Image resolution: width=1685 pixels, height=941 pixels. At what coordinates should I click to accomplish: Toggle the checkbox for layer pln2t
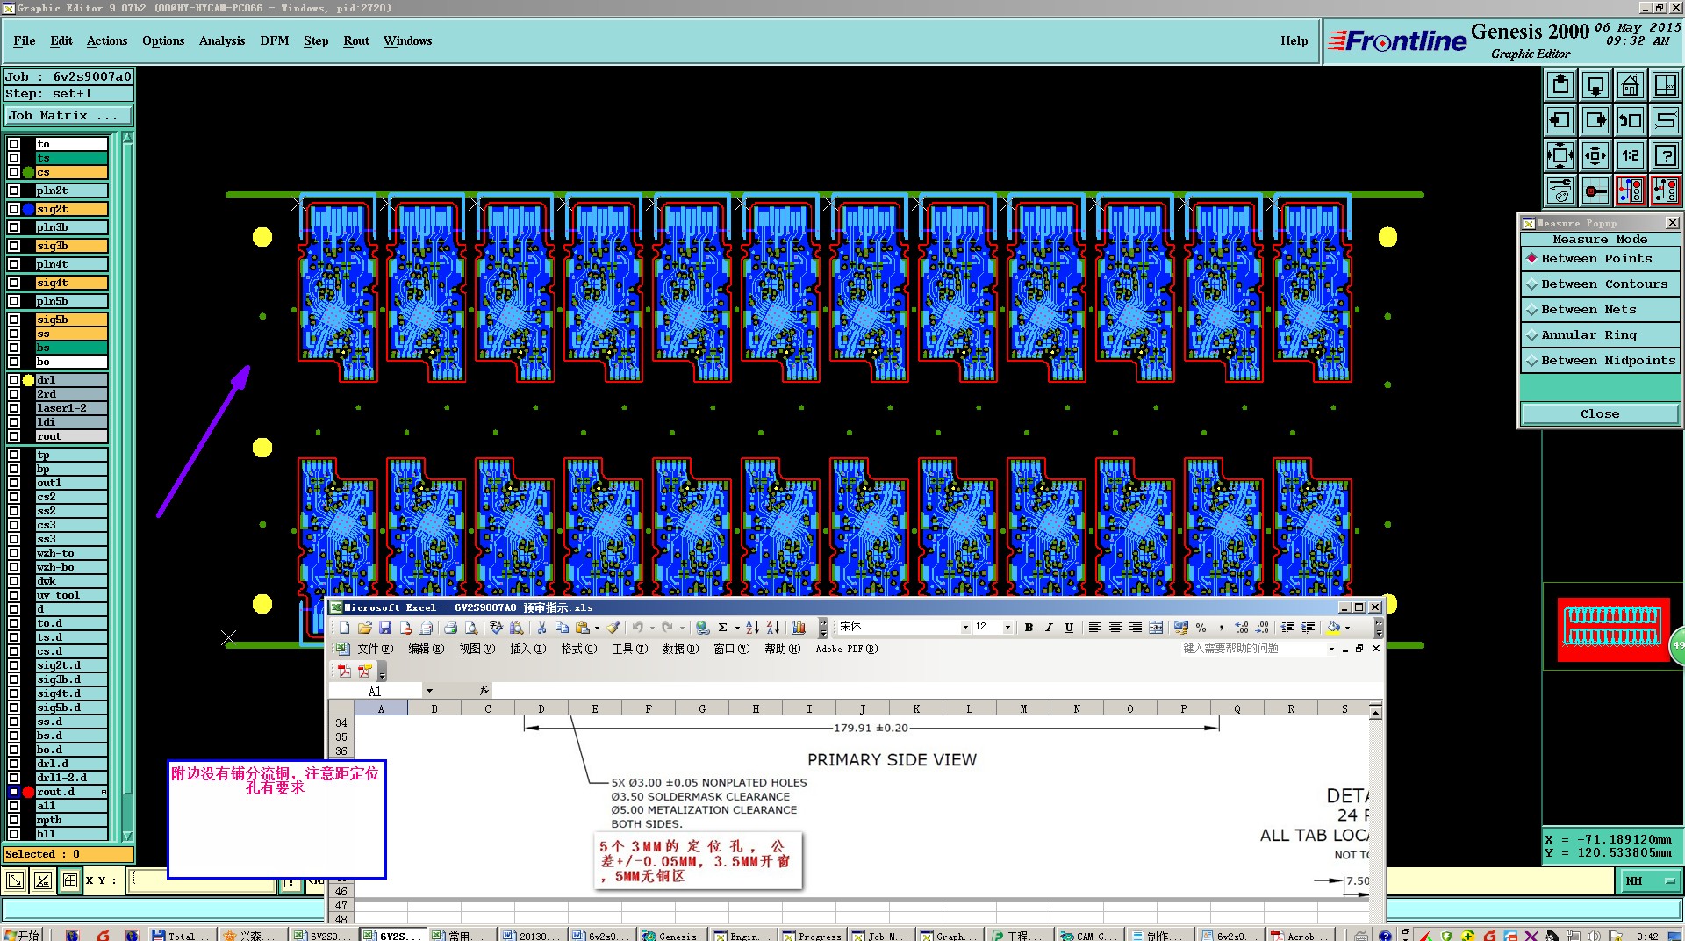tap(14, 190)
